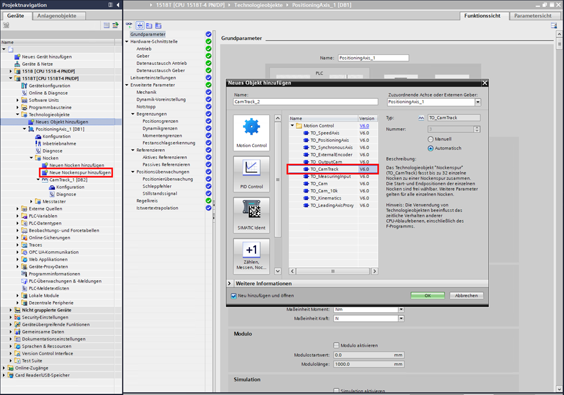This screenshot has width=564, height=395.
Task: Click the Abbrechen button
Action: pyautogui.click(x=466, y=296)
